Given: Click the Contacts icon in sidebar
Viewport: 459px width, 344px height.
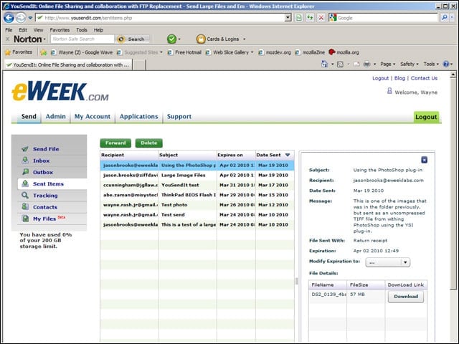Looking at the screenshot, I should 25,207.
